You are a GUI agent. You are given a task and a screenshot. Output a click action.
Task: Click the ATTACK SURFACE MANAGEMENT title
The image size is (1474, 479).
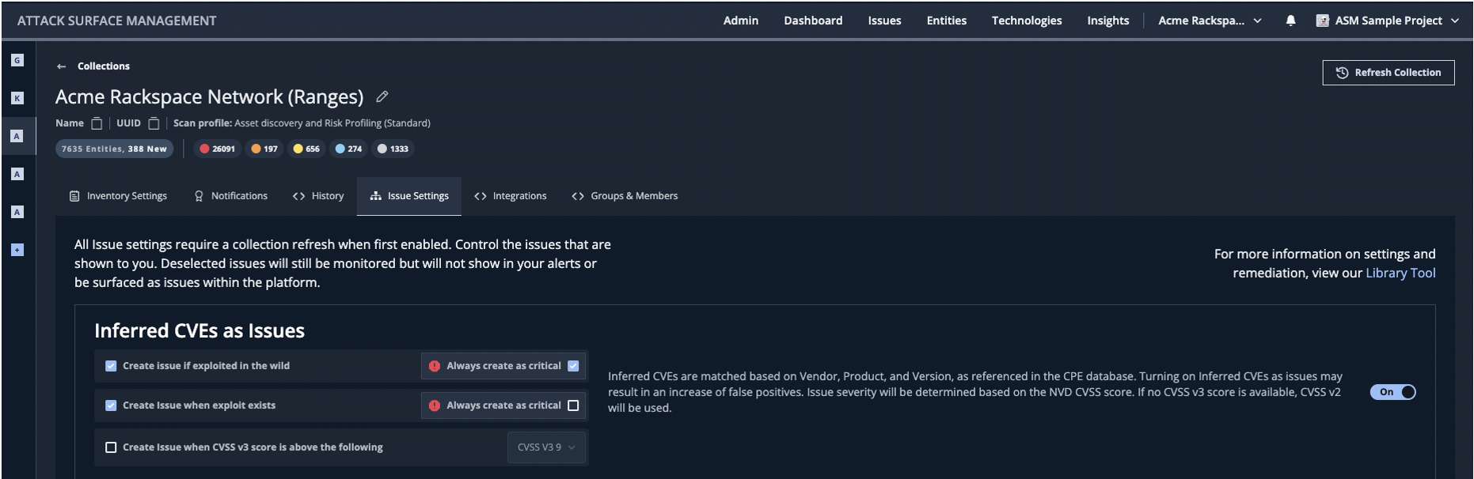coord(116,21)
